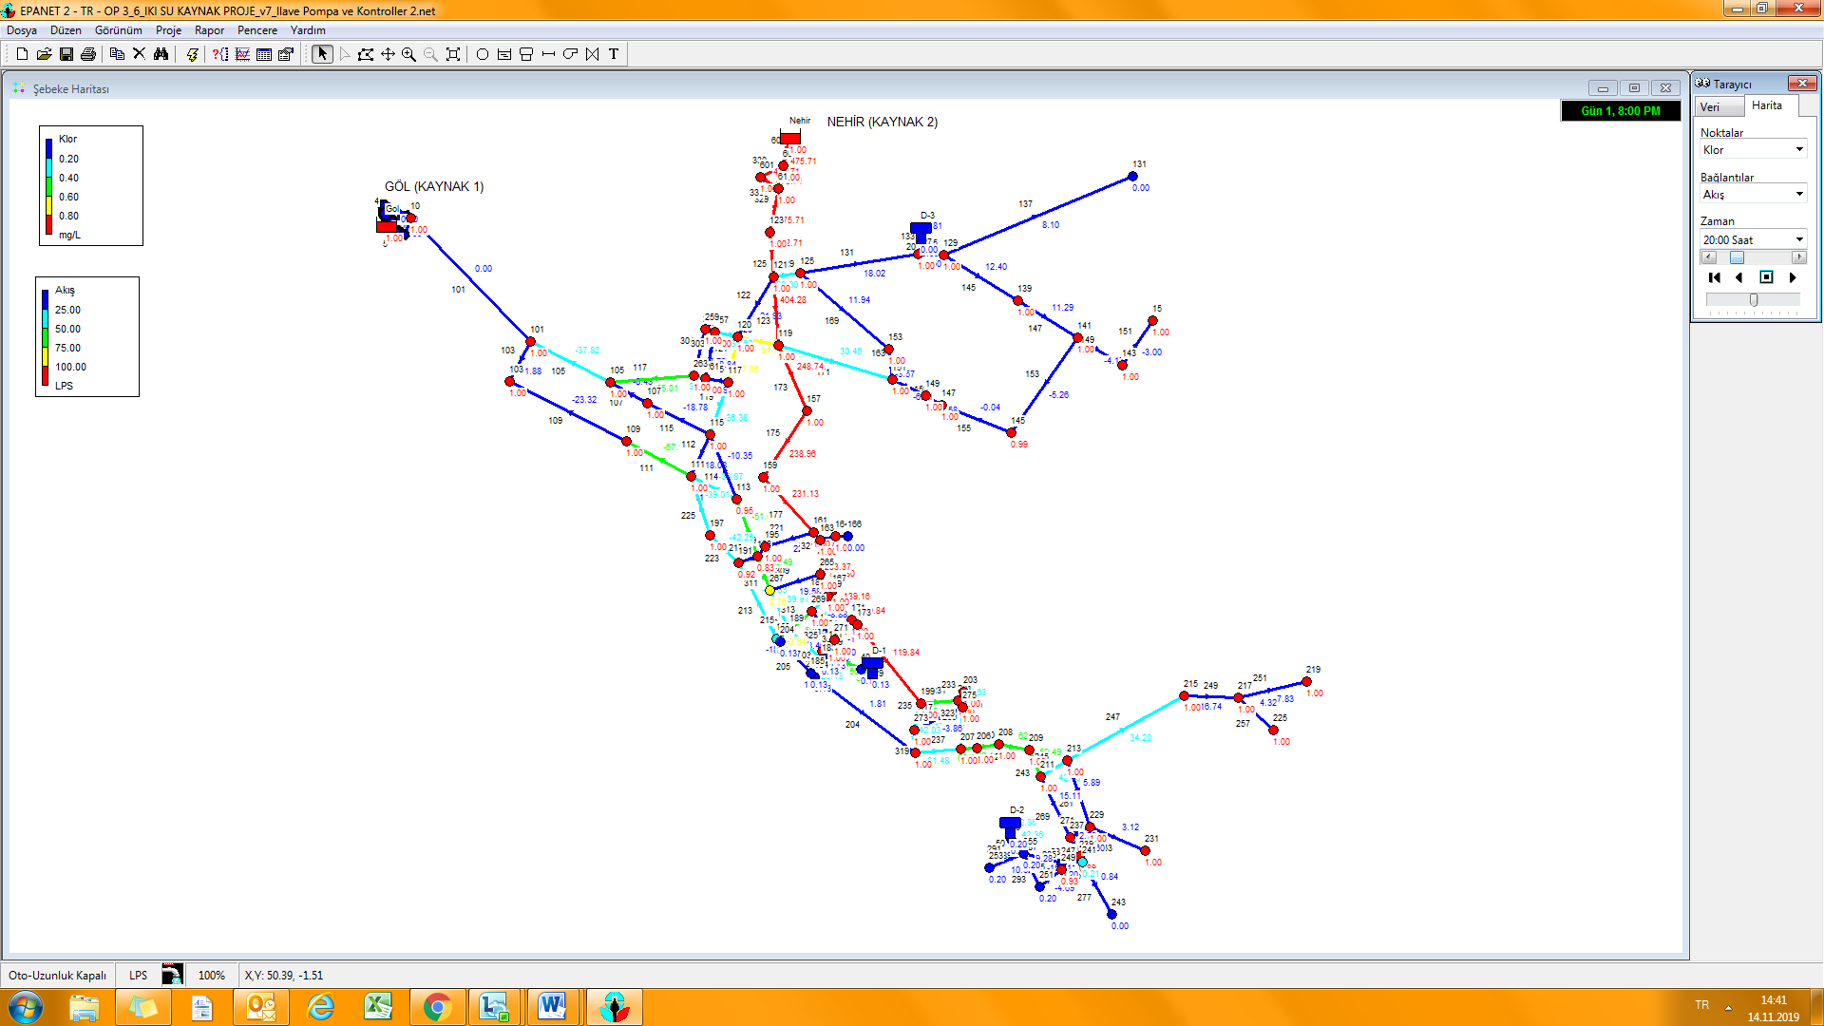Click the animation speed slider handle
1824x1026 pixels.
(1753, 300)
